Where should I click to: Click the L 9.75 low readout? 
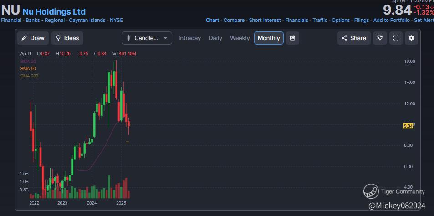(82, 54)
